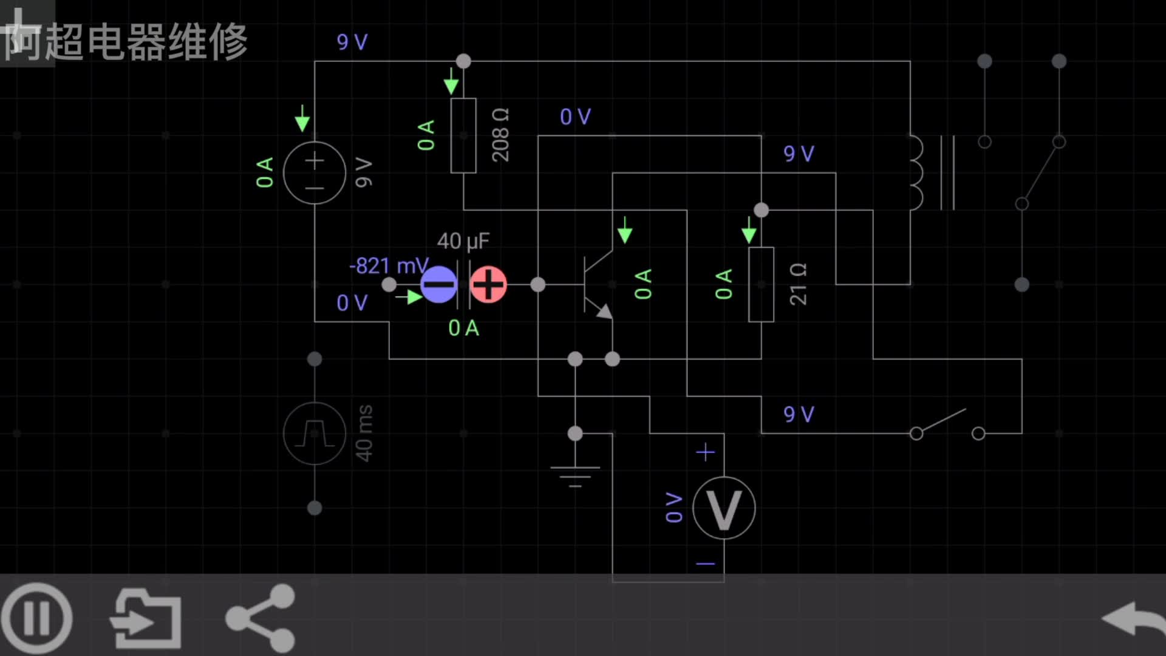Click the junction node above ground symbol
Image resolution: width=1166 pixels, height=656 pixels.
[x=575, y=433]
